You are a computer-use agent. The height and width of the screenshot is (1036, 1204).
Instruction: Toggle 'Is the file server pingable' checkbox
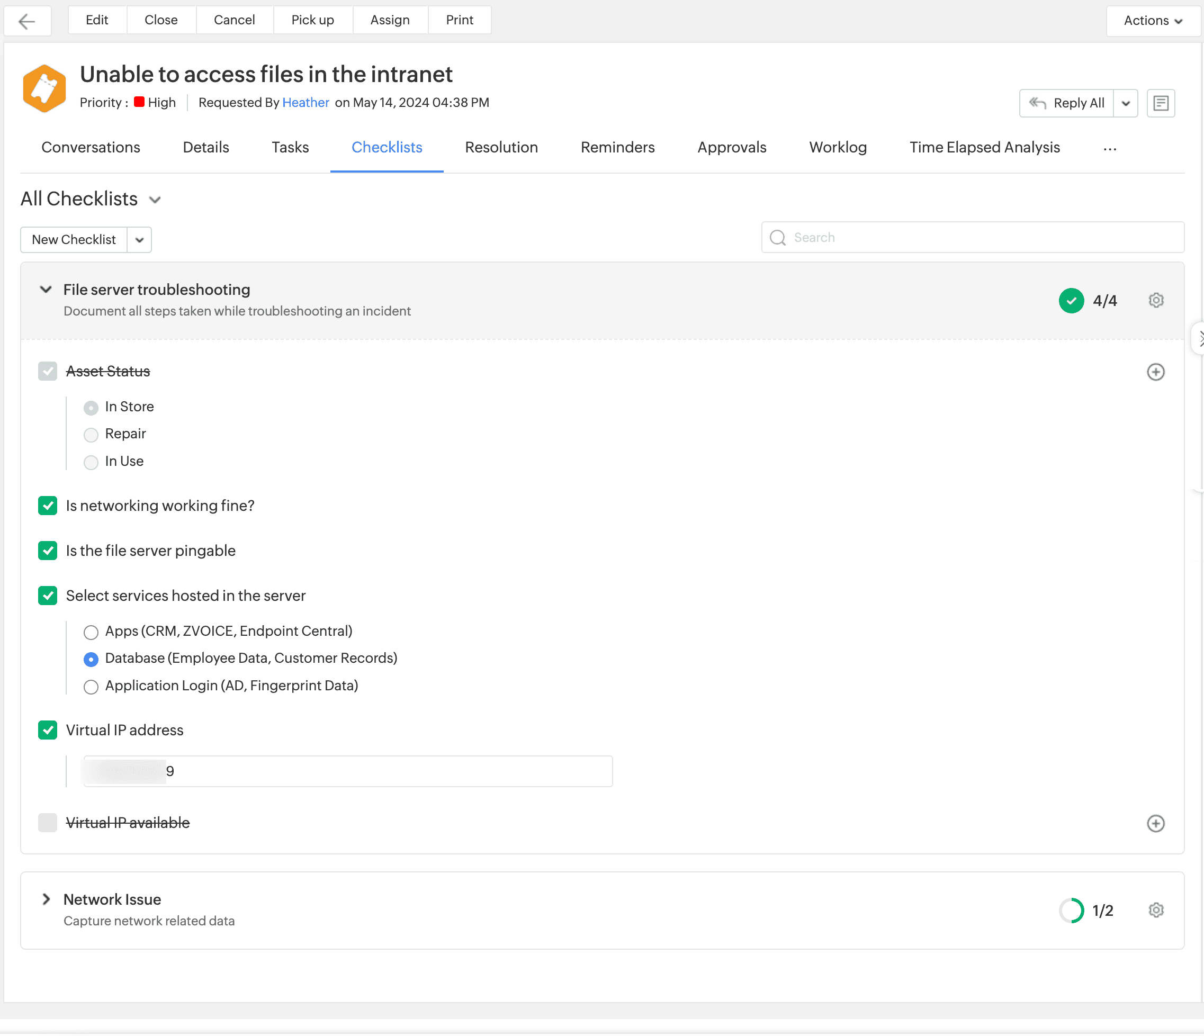coord(48,550)
